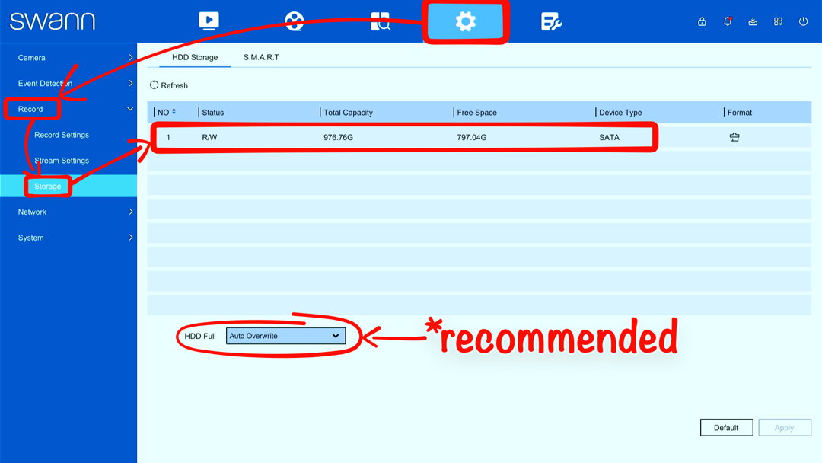
Task: Open the HDD Full Auto Overwrite dropdown
Action: coord(285,336)
